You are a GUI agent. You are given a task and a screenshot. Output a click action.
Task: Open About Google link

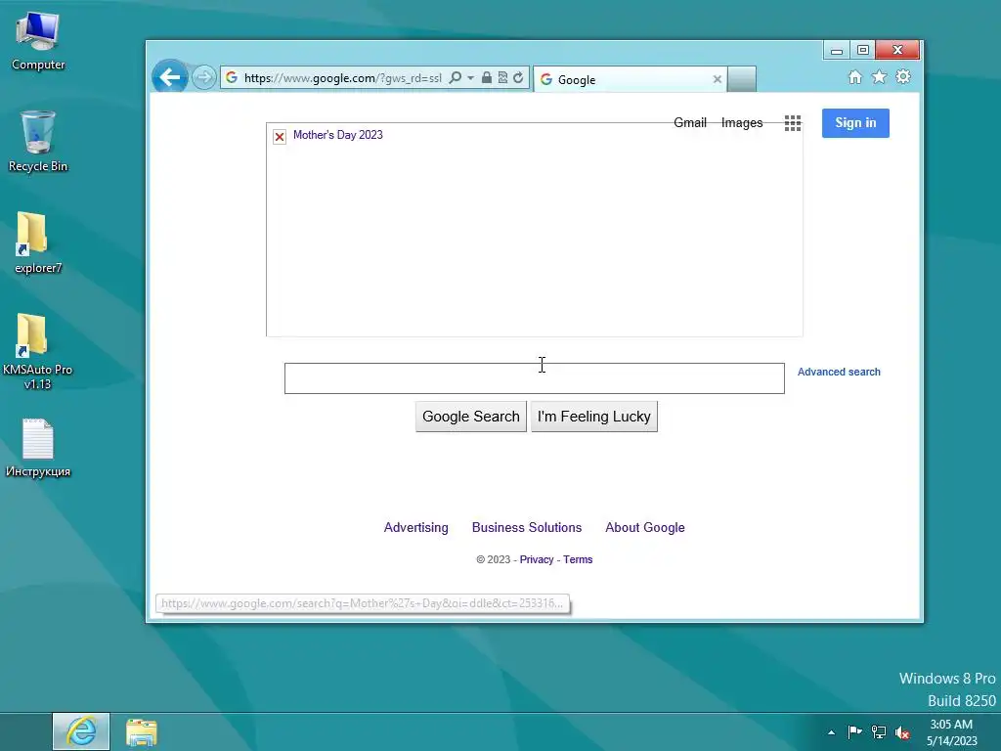[x=645, y=527]
